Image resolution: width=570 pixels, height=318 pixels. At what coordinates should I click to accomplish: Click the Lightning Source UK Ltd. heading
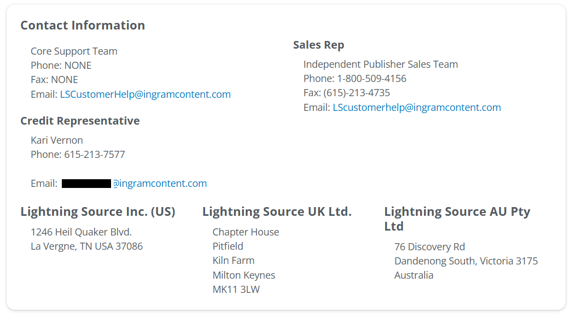(x=277, y=211)
